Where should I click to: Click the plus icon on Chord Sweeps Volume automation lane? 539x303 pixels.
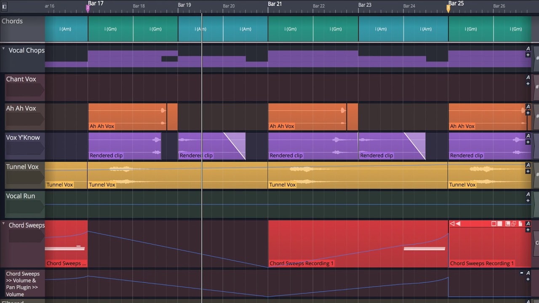[528, 279]
